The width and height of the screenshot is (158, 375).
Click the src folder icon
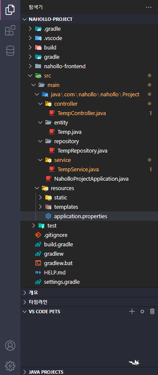coord(38,75)
